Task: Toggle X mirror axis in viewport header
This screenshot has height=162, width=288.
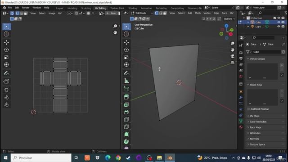Action: click(x=207, y=19)
